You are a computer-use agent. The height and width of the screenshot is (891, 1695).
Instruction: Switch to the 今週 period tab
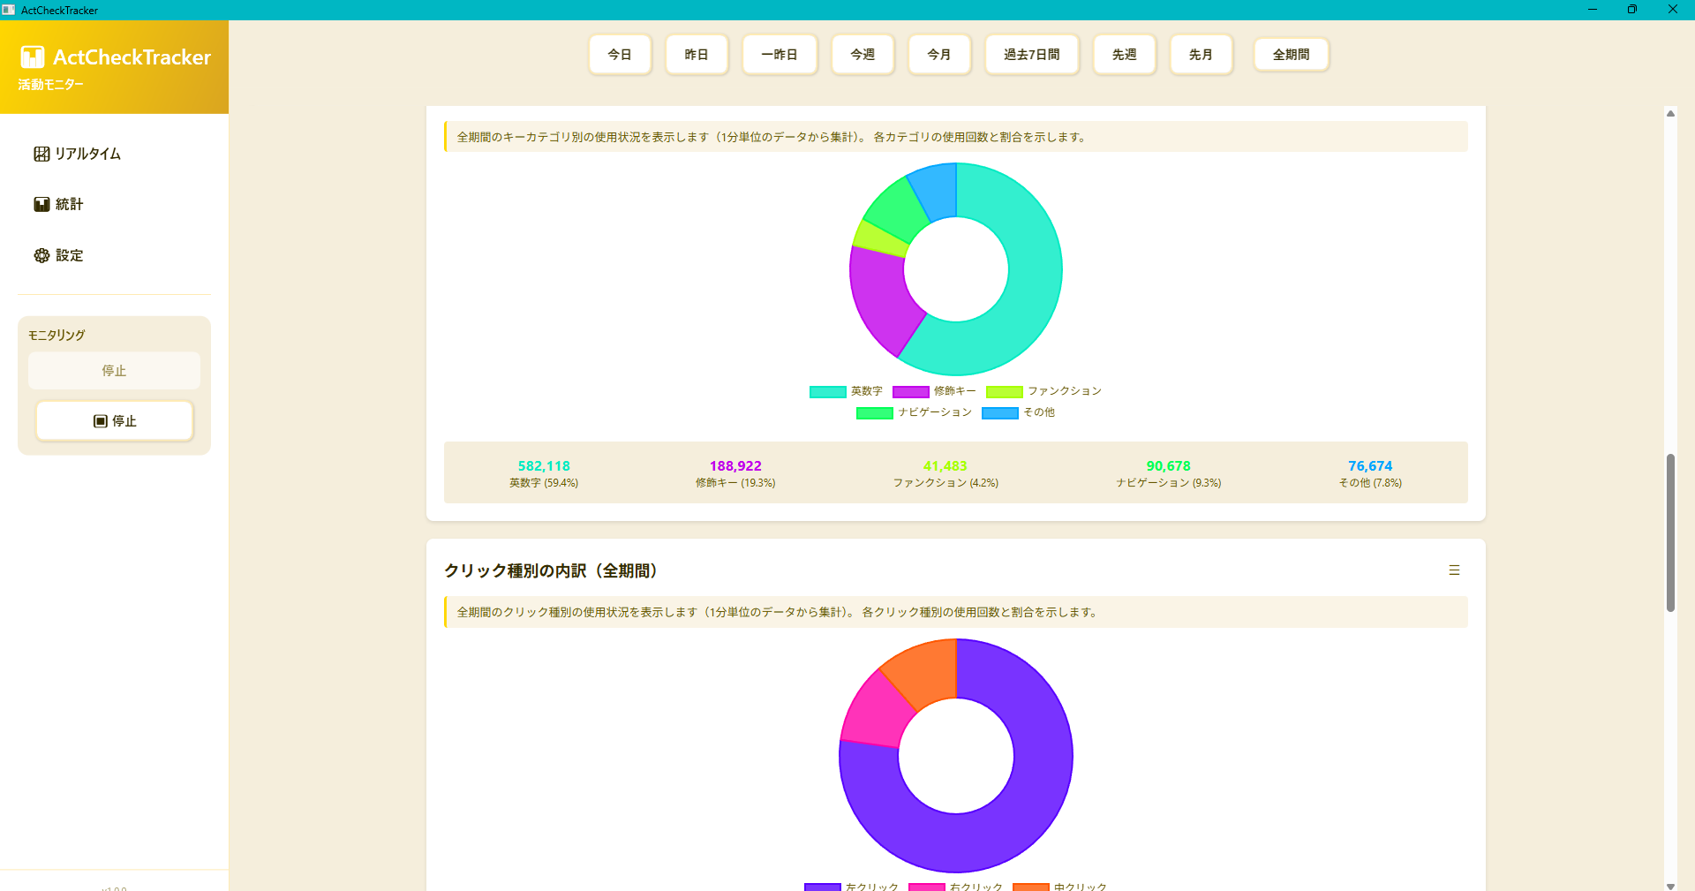863,54
